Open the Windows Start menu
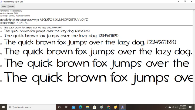195x110 pixels. click(x=3, y=107)
